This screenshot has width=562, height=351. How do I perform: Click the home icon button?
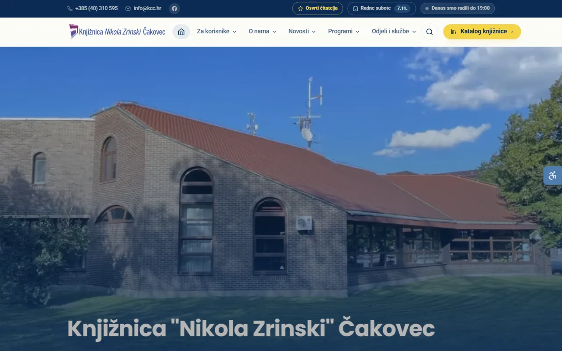pos(181,32)
